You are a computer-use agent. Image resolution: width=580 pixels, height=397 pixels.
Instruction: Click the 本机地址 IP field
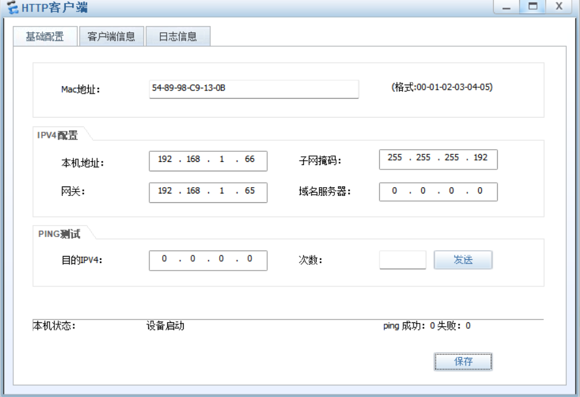point(208,161)
